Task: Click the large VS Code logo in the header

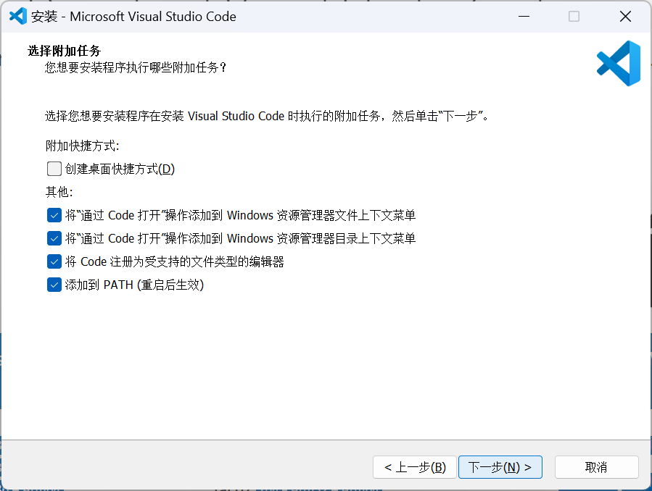Action: [x=619, y=63]
